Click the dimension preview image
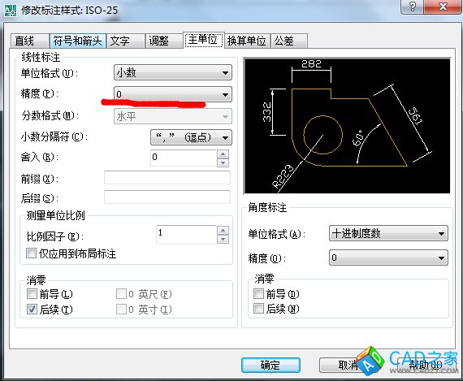Image resolution: width=463 pixels, height=381 pixels. (x=348, y=126)
